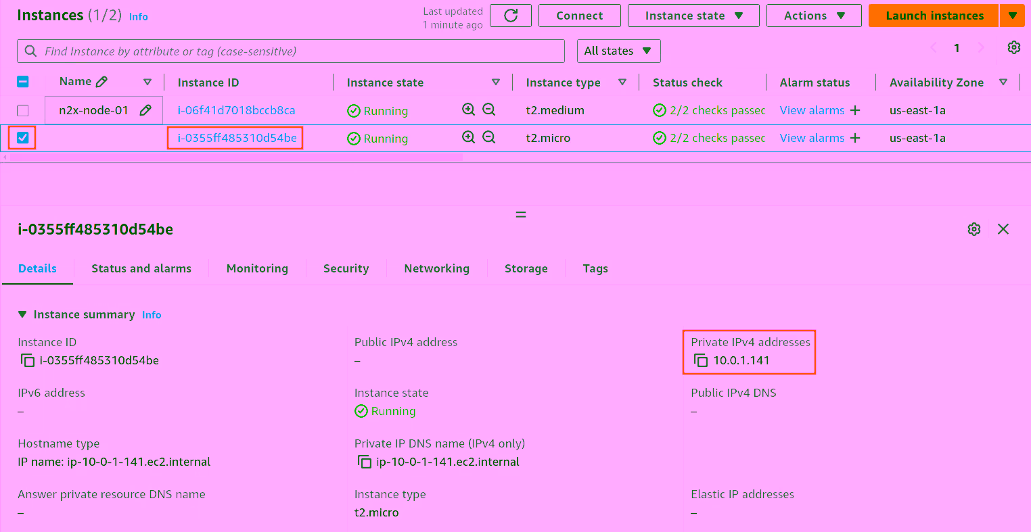Open the All states filter dropdown
This screenshot has height=532, width=1031.
click(618, 51)
